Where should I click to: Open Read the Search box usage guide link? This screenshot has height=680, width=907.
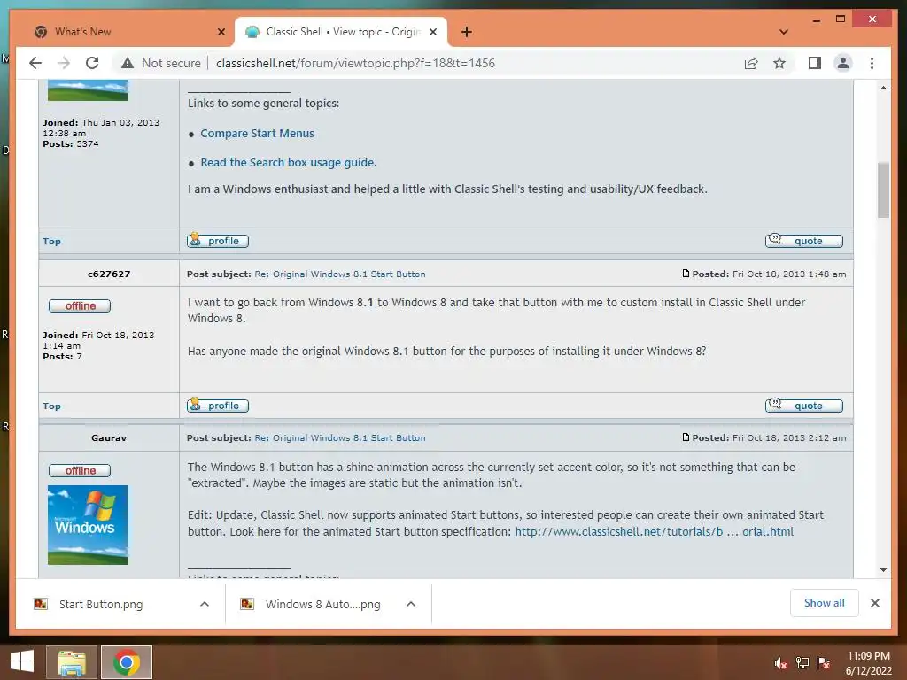288,163
